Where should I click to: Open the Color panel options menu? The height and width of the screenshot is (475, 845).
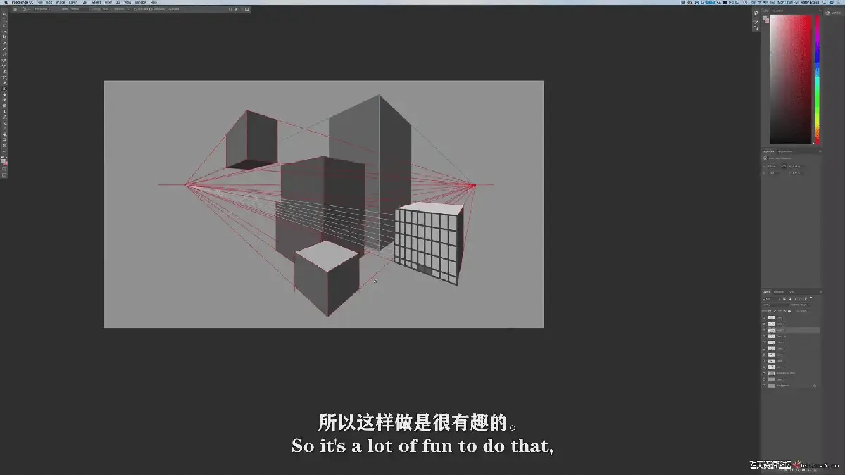click(820, 11)
